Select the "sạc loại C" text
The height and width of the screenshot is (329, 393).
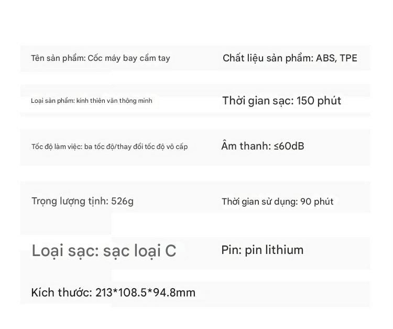point(139,251)
